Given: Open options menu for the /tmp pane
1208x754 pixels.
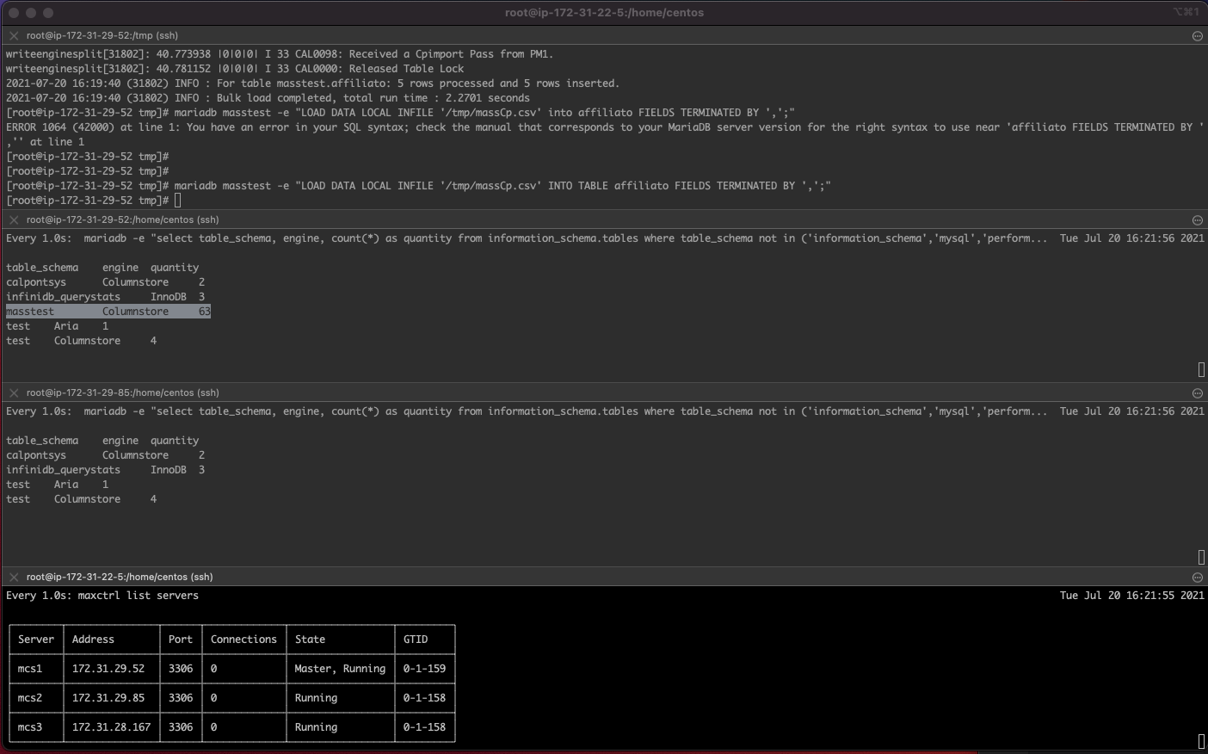Looking at the screenshot, I should (x=1197, y=36).
